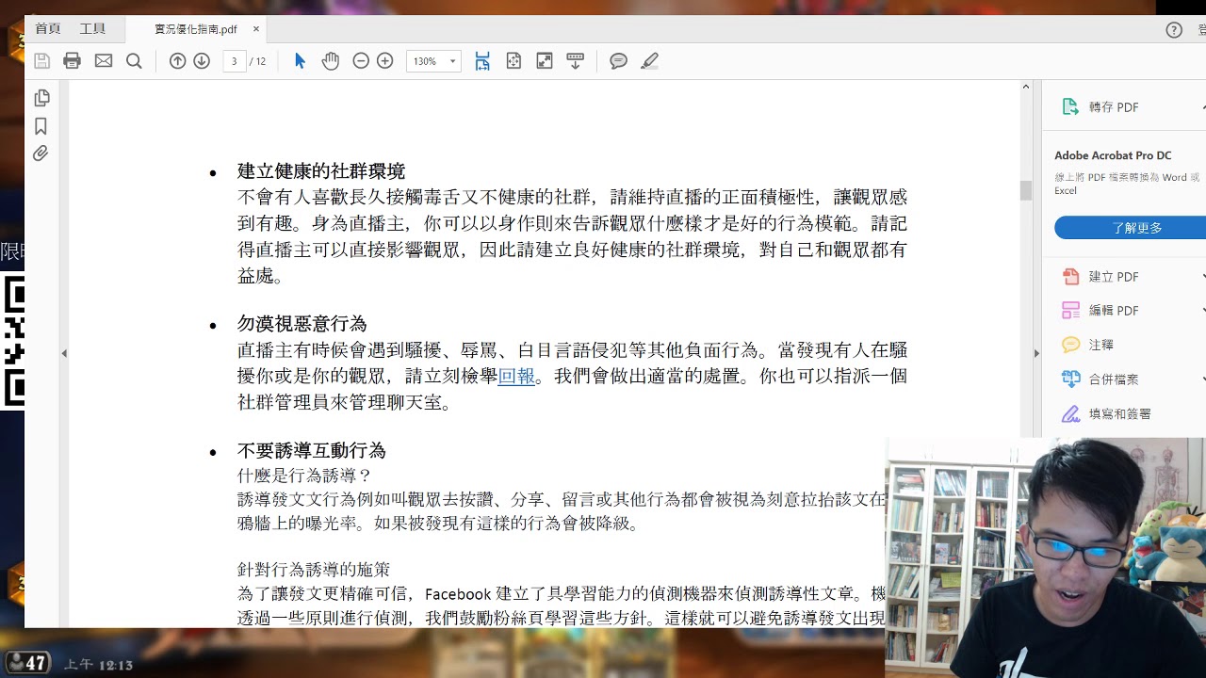Image resolution: width=1206 pixels, height=678 pixels.
Task: Activate the Hand pan tool
Action: [330, 61]
